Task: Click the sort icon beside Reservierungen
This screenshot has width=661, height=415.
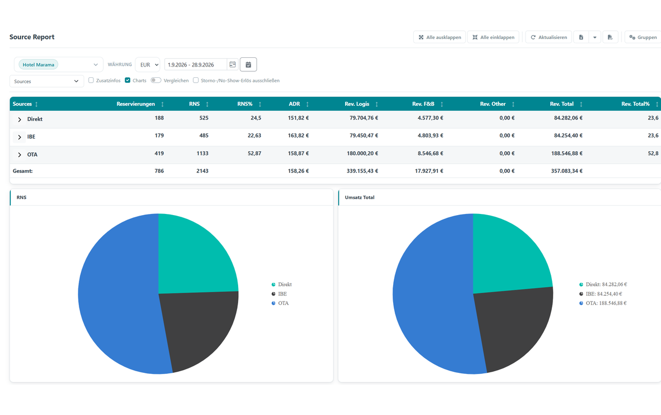Action: click(163, 104)
